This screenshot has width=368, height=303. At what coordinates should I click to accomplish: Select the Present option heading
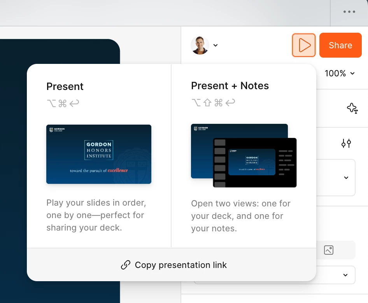pyautogui.click(x=65, y=86)
